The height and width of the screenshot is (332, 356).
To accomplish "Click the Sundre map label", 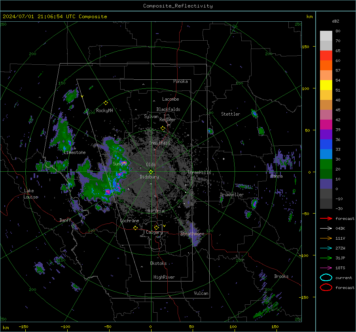I will (x=120, y=163).
